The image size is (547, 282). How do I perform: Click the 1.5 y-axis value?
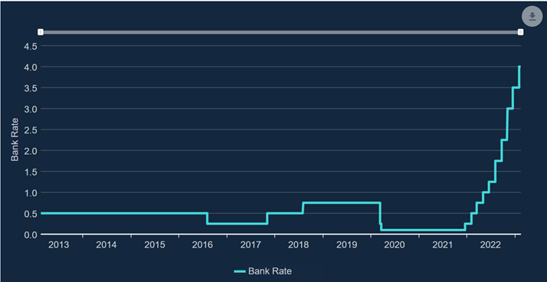(x=30, y=172)
